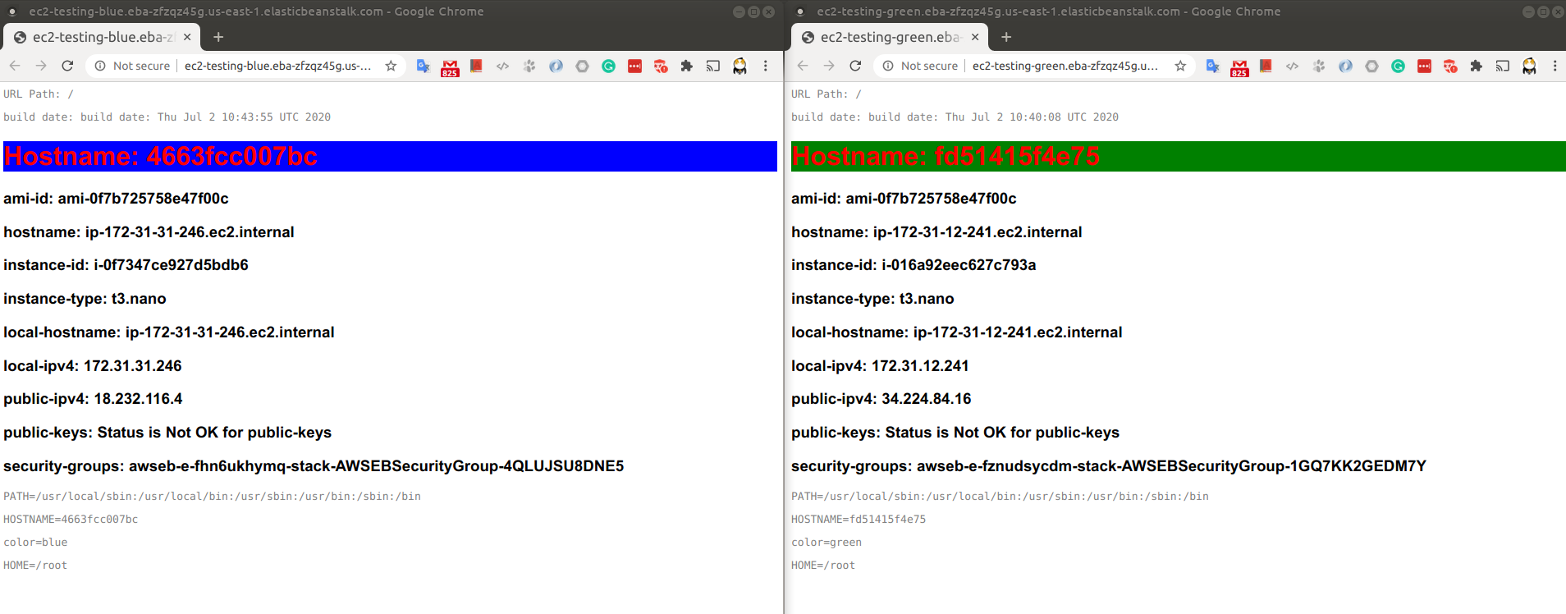Image resolution: width=1566 pixels, height=614 pixels.
Task: Focus the ec2-testing-green address bar URL
Action: coord(1065,66)
